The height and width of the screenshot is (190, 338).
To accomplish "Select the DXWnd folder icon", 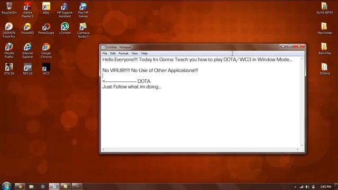I will 325,69.
